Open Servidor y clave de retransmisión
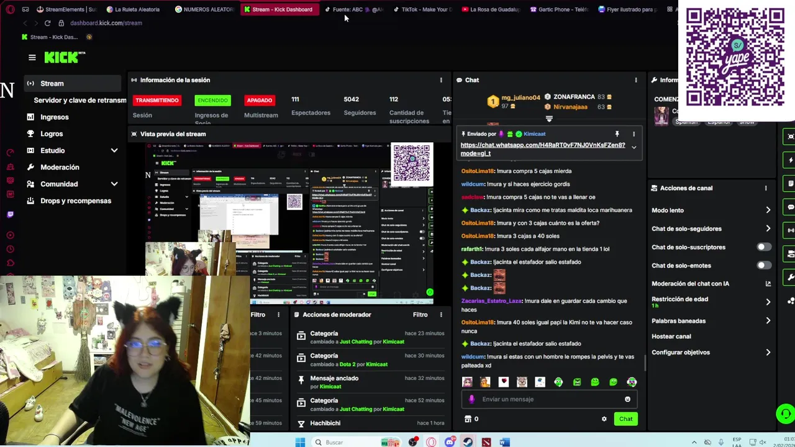The height and width of the screenshot is (447, 795). pos(79,100)
